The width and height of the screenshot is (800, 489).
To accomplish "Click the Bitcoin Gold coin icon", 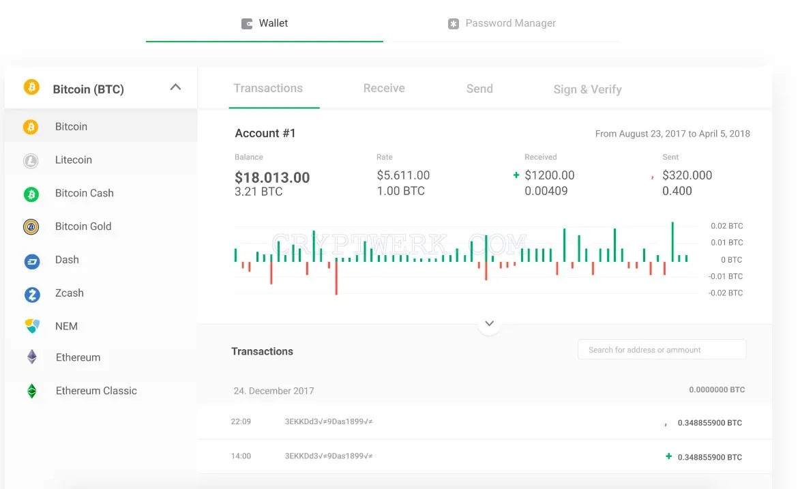I will click(x=31, y=226).
